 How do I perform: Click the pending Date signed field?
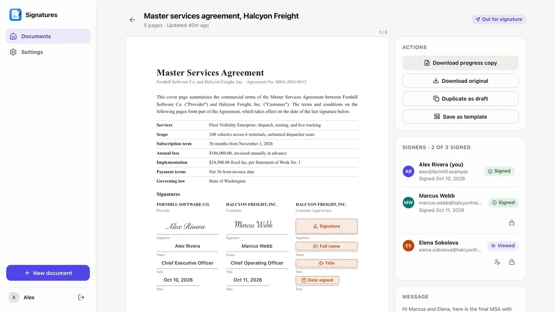317,280
